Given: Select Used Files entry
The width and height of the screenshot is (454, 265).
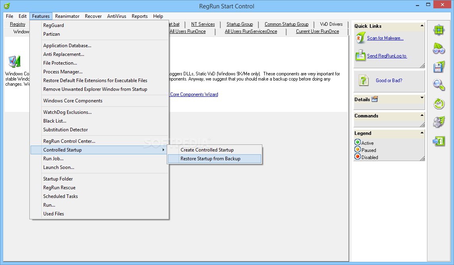Looking at the screenshot, I should coord(99,213).
